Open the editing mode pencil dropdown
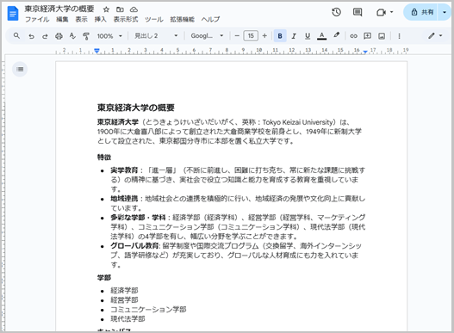Image resolution: width=454 pixels, height=333 pixels. coord(435,36)
